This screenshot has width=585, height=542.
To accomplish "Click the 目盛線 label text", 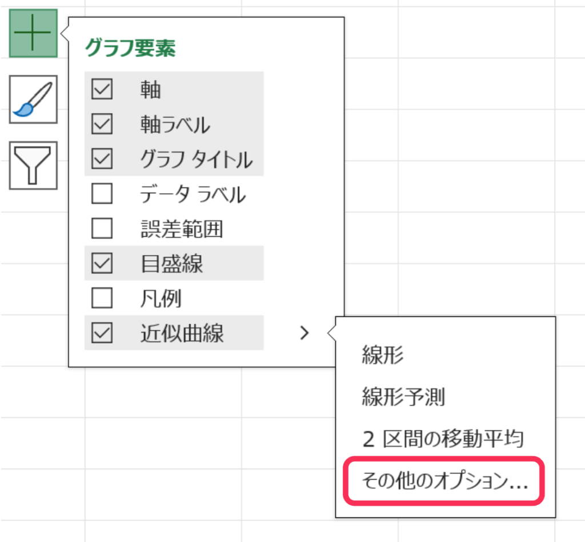I will [171, 264].
